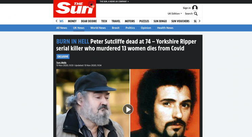Click the Exclusive badge
This screenshot has width=252, height=137.
pyautogui.click(x=63, y=57)
